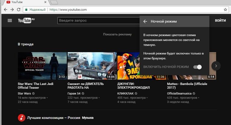Image resolution: width=231 pixels, height=125 pixels.
Task: Click the ВОЙТИ sign-in button
Action: click(220, 20)
